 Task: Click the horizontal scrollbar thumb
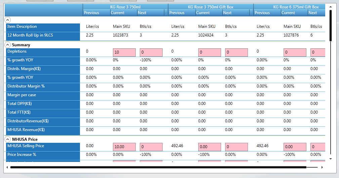click(158, 167)
